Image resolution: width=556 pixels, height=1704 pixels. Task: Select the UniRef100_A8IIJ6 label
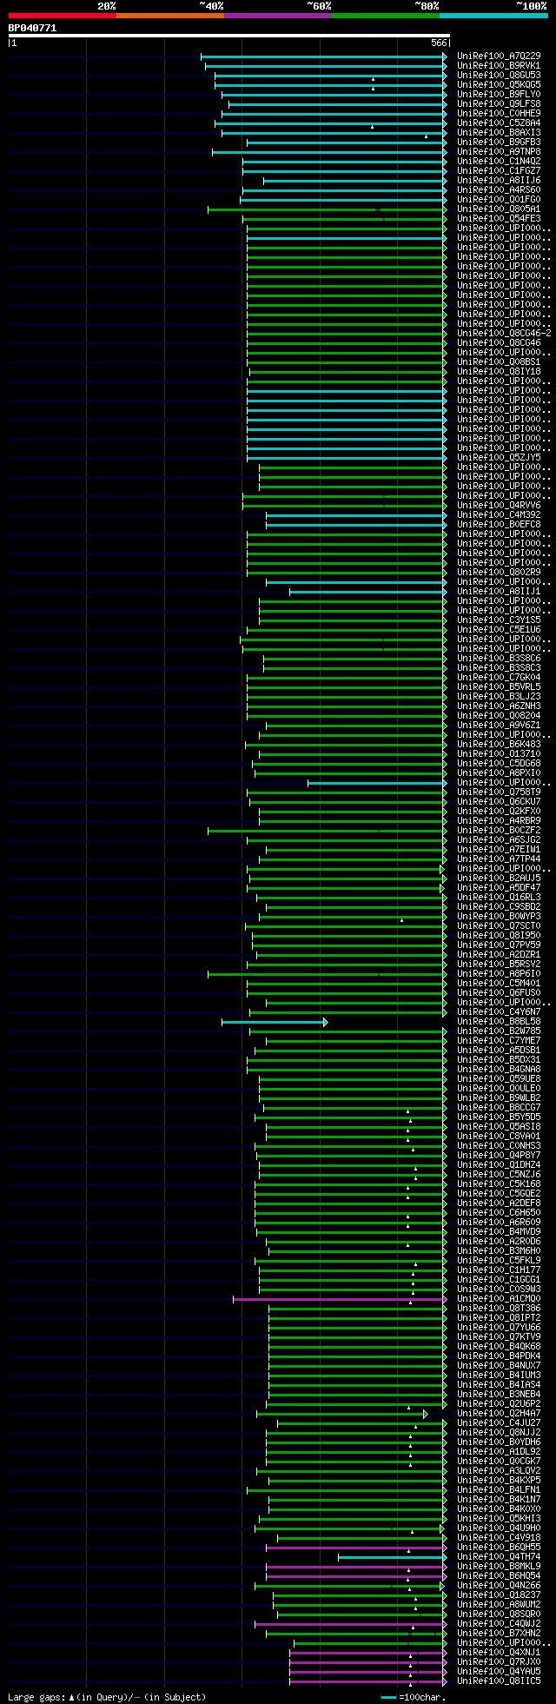coord(499,180)
